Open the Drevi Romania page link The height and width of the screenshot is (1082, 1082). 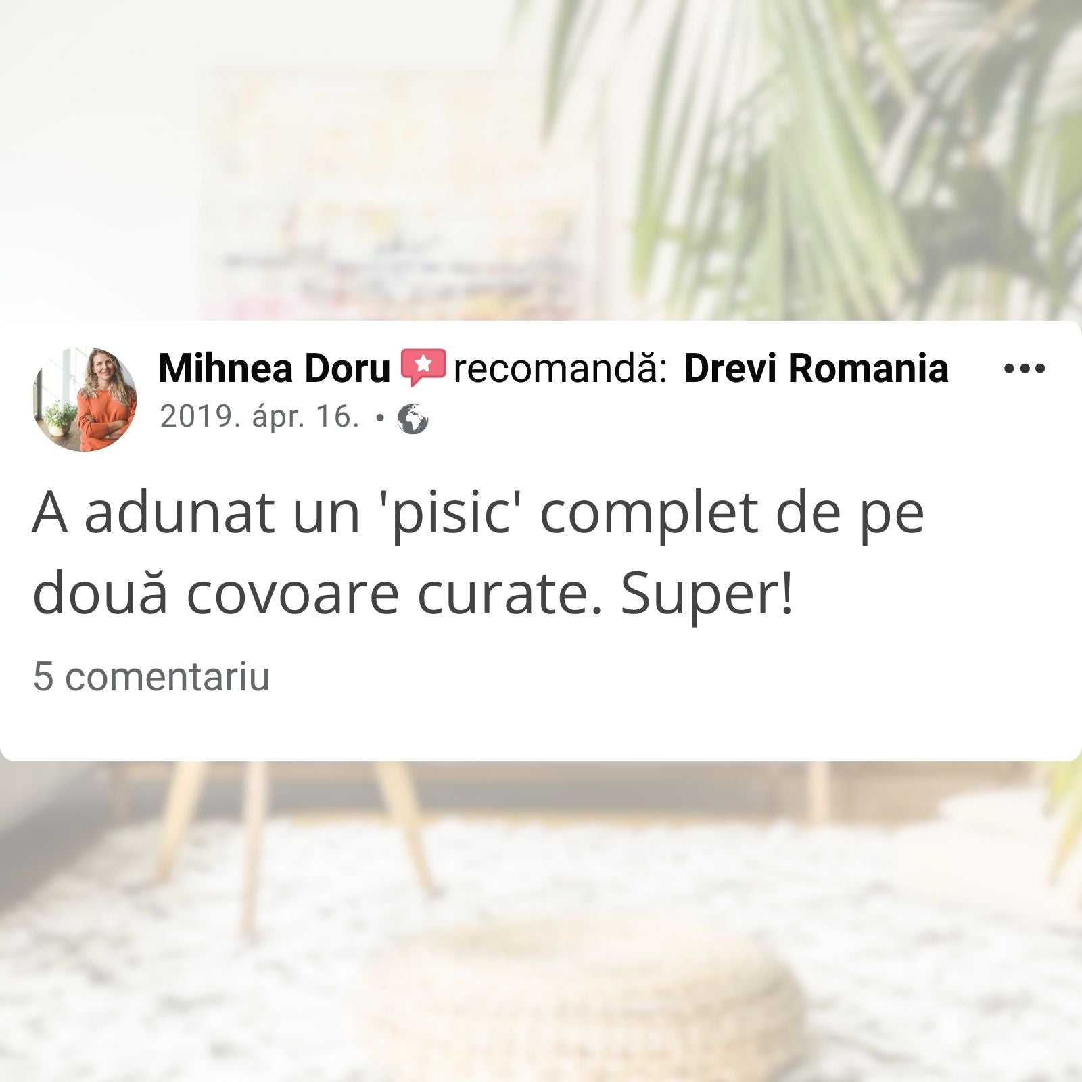coord(816,369)
